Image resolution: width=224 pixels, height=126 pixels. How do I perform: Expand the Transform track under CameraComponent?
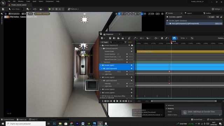tap(102, 62)
